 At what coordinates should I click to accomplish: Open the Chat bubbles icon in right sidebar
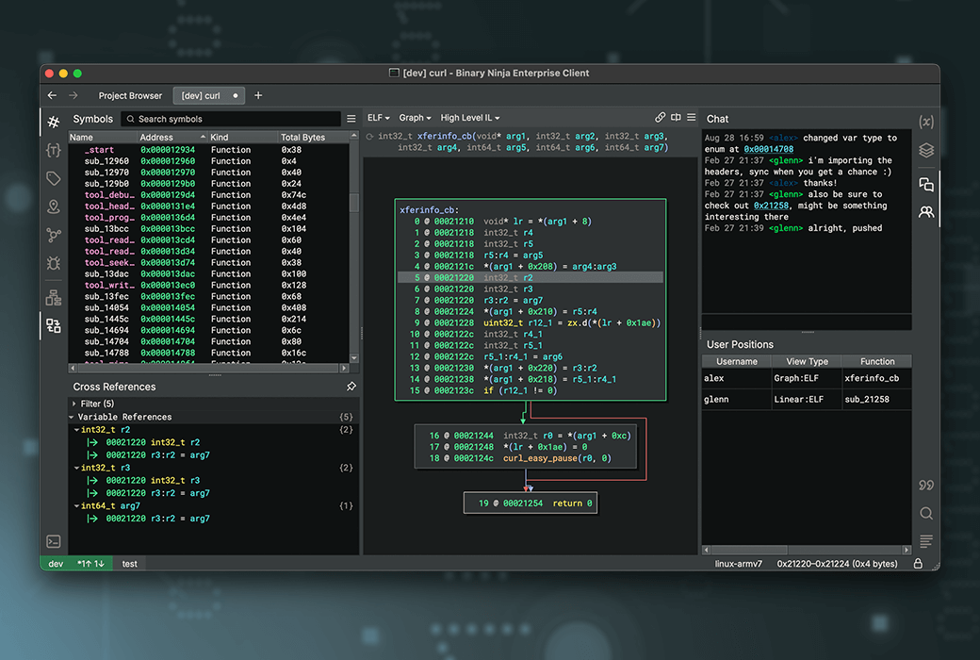pos(926,185)
